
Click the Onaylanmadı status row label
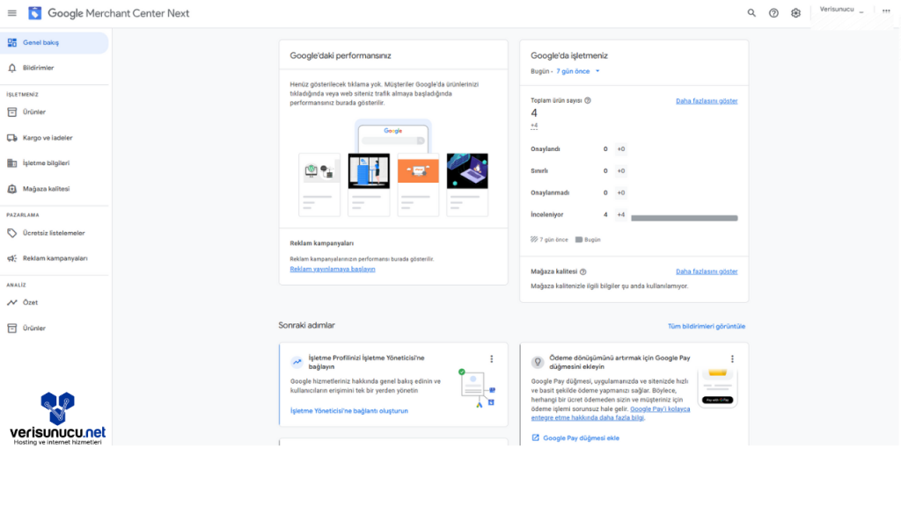coord(550,192)
